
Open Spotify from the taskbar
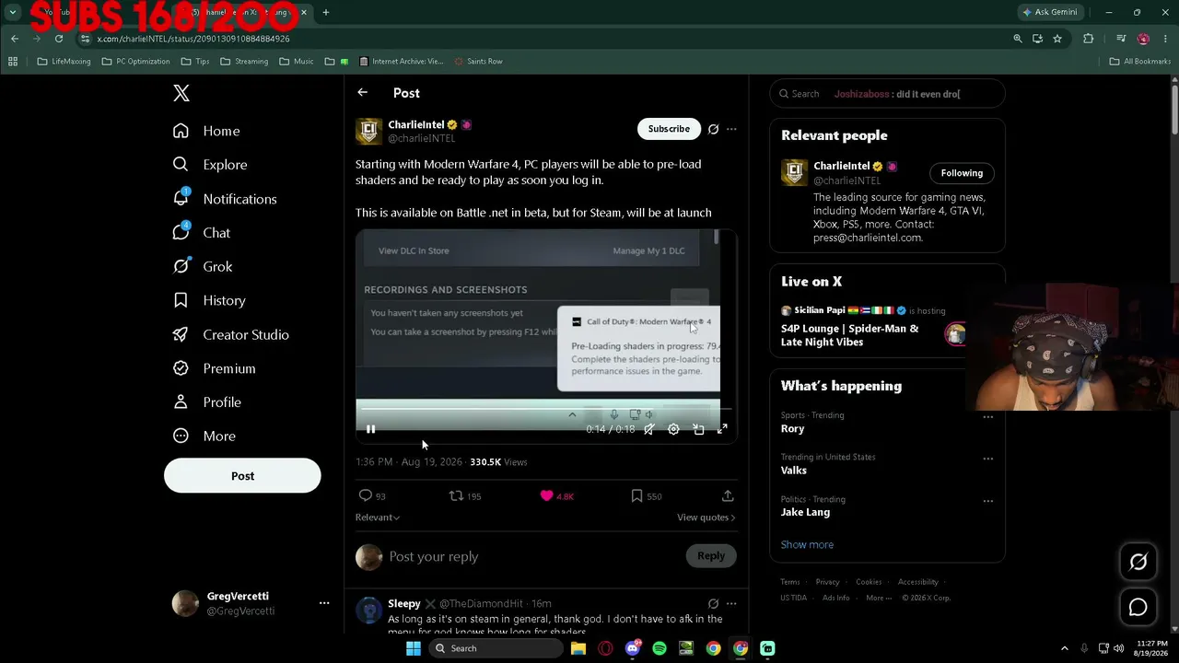coord(660,648)
